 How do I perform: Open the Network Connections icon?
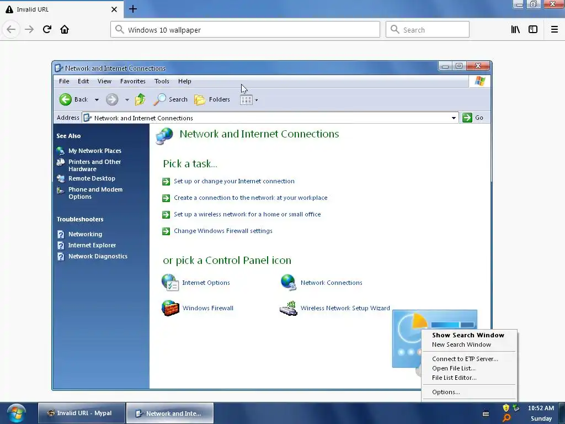322,283
